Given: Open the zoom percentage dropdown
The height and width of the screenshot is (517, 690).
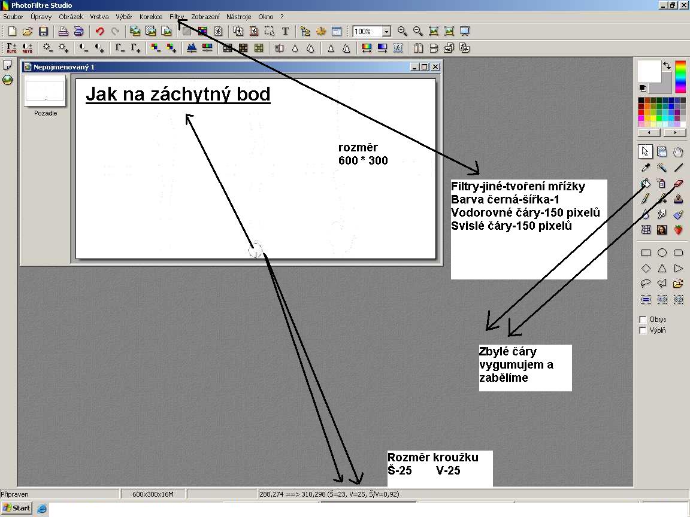Looking at the screenshot, I should [x=386, y=32].
